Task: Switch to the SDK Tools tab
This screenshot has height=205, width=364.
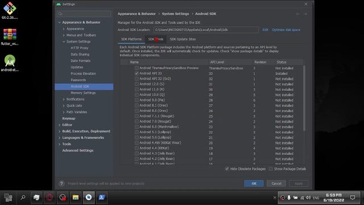Action: coord(155,39)
